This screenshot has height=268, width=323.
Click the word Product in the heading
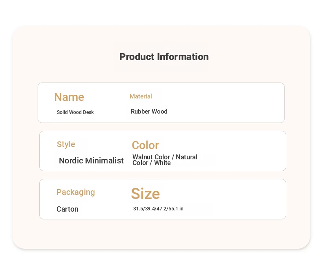pos(137,57)
